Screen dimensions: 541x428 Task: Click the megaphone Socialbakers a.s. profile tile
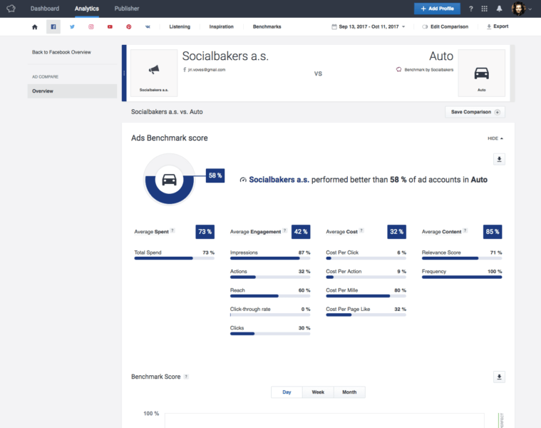(x=154, y=73)
